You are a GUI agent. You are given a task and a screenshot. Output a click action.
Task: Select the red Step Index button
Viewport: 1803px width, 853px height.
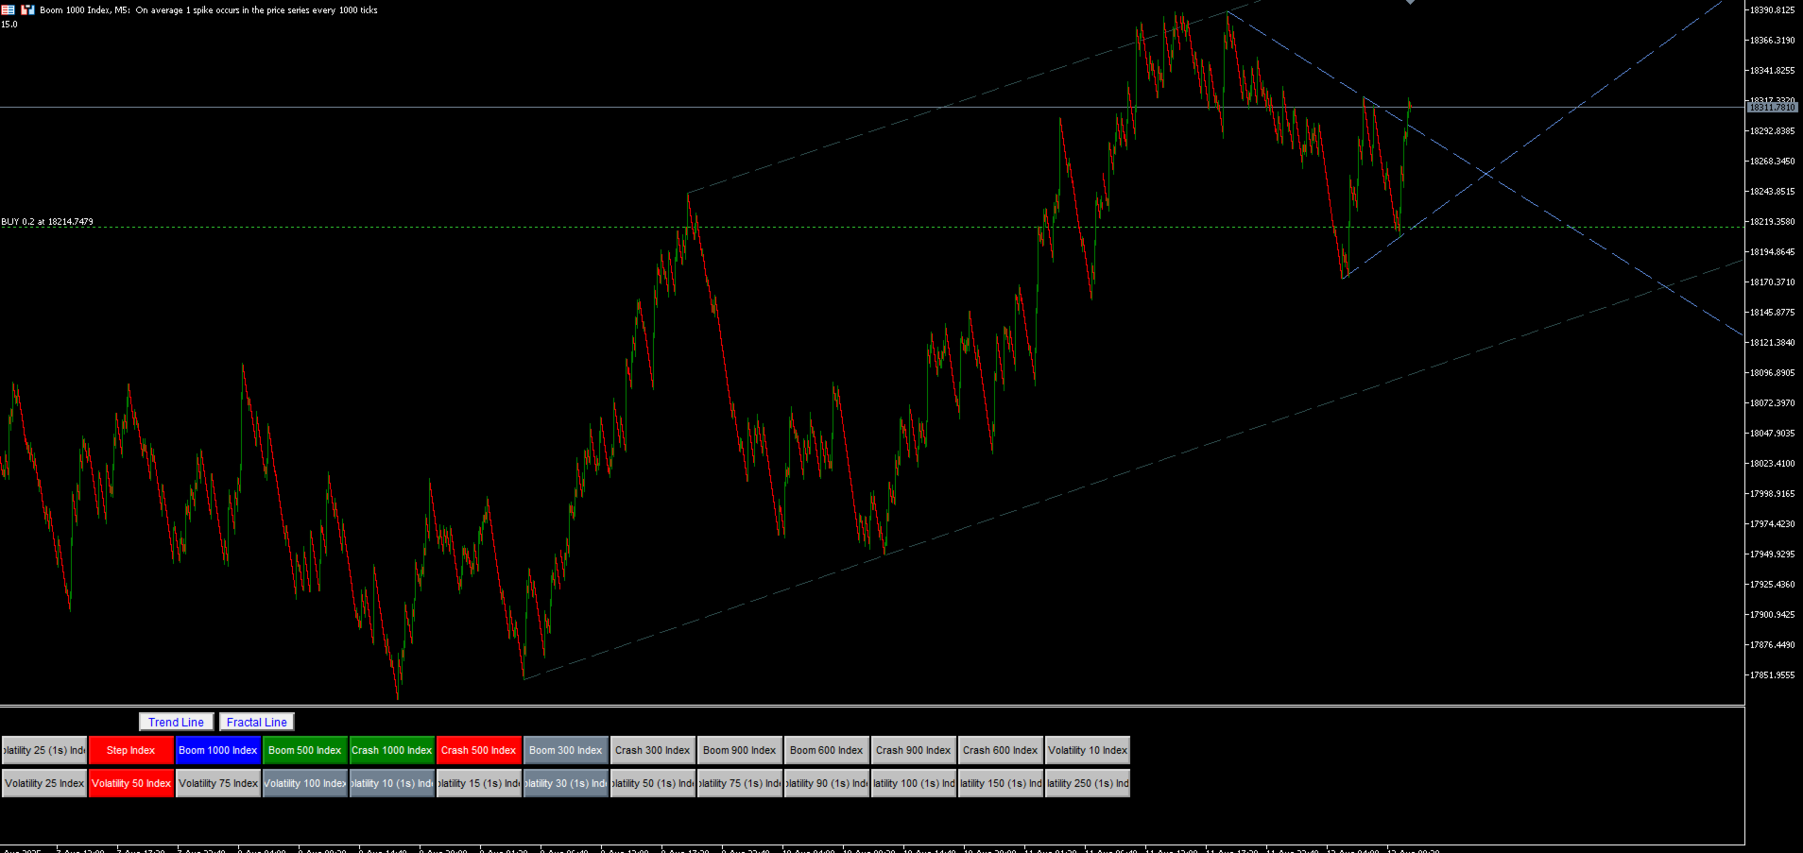pos(131,750)
